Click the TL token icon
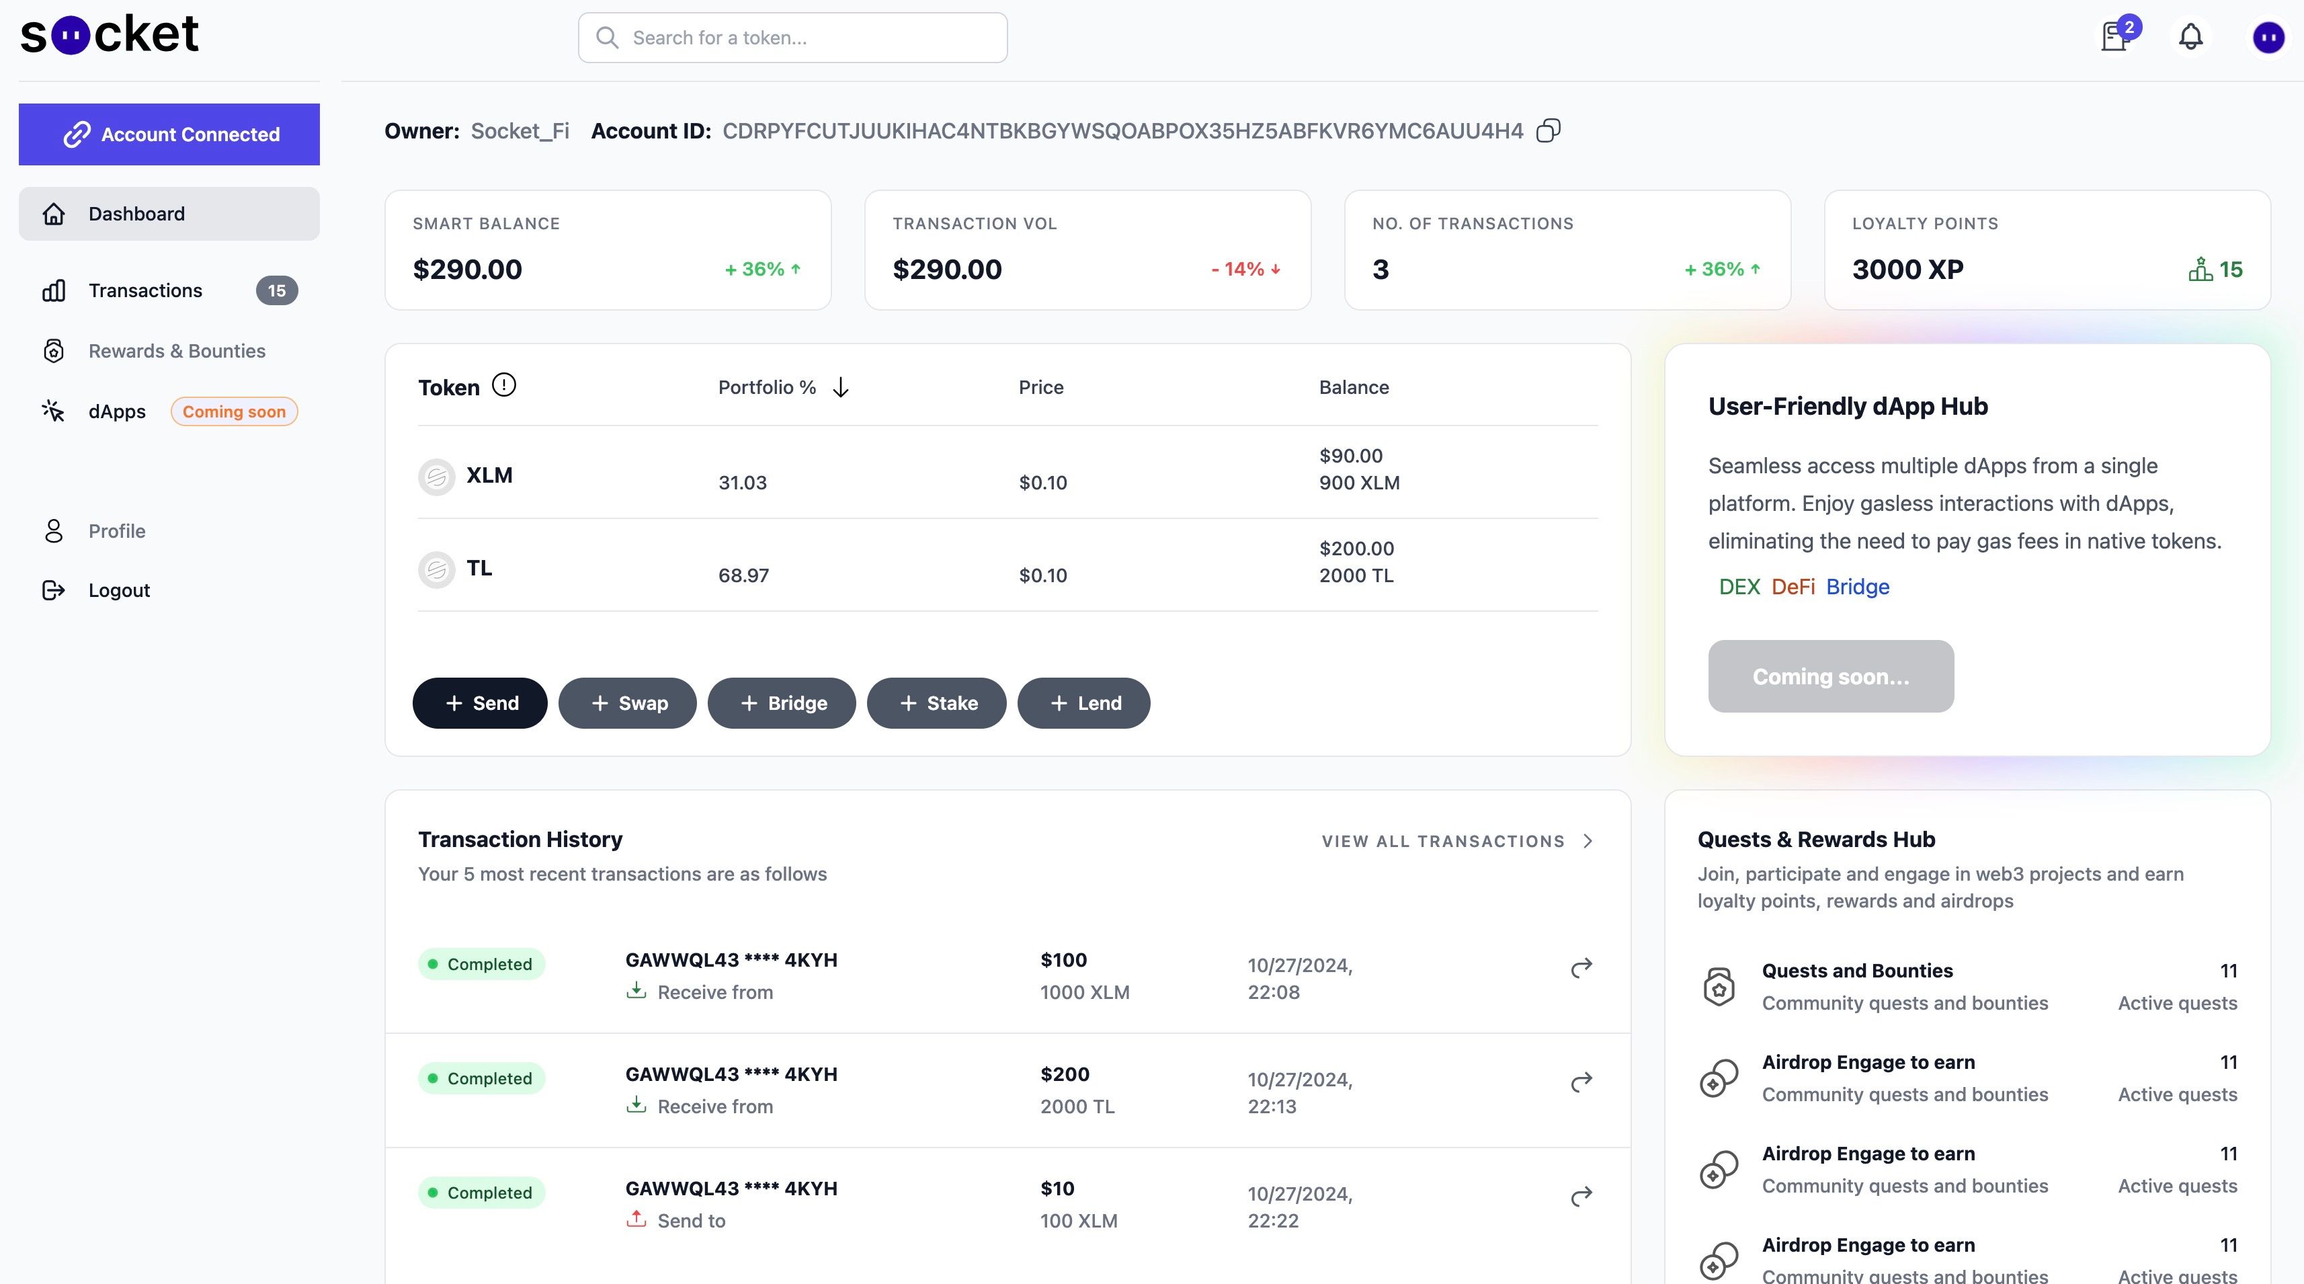 (x=436, y=570)
